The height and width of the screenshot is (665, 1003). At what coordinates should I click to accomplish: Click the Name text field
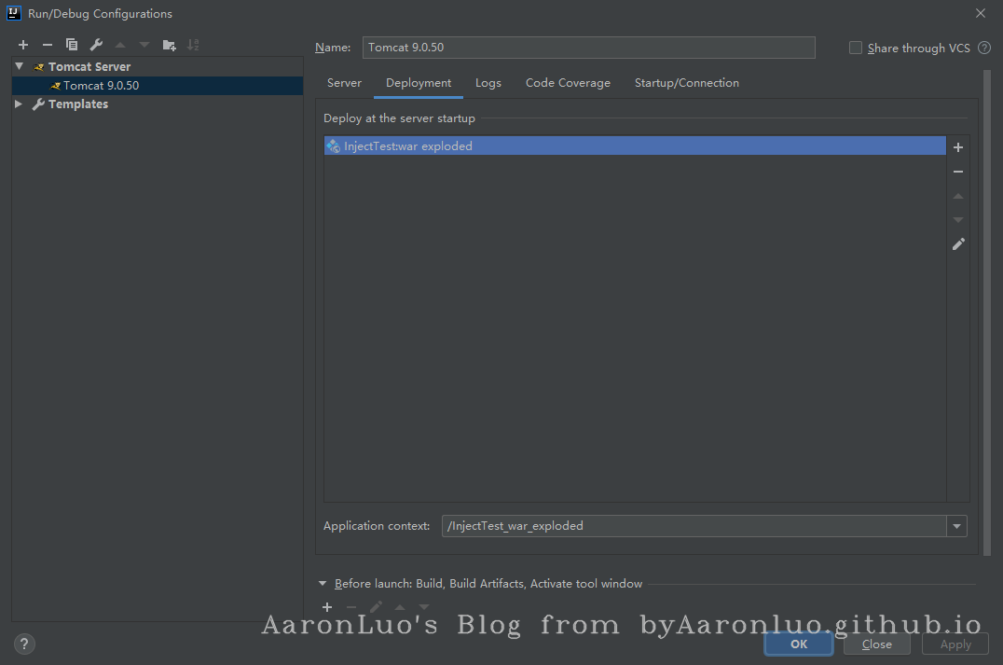[x=588, y=48]
